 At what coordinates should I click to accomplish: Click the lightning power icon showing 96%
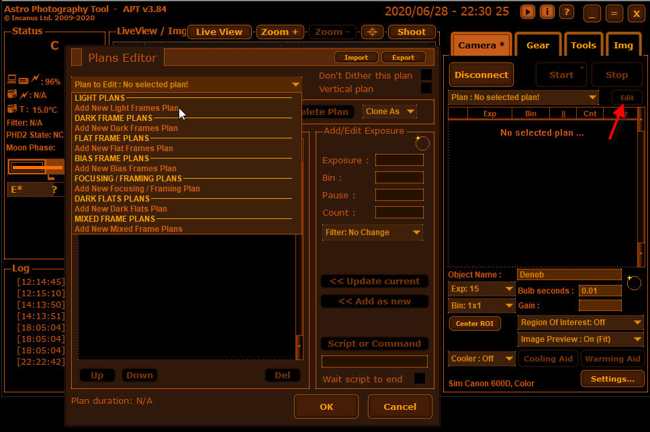(x=36, y=80)
